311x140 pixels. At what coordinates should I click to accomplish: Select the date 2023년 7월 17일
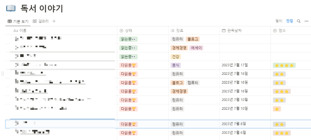tap(235, 65)
